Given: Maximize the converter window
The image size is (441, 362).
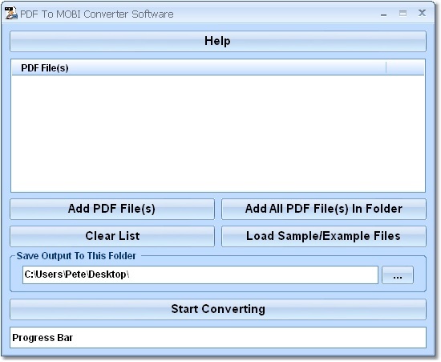Looking at the screenshot, I should [x=403, y=13].
